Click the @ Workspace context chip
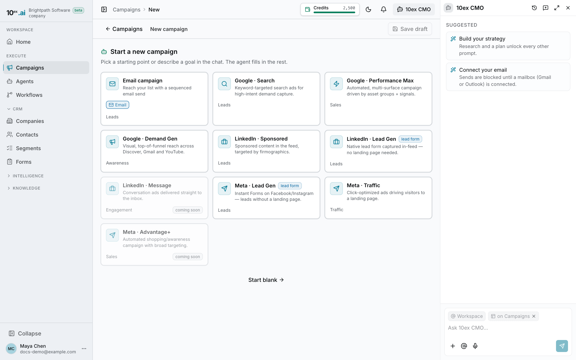Image resolution: width=576 pixels, height=360 pixels. [467, 316]
